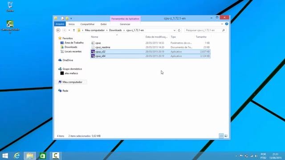Sort by Data de modificação column
This screenshot has width=285, height=160.
156,37
